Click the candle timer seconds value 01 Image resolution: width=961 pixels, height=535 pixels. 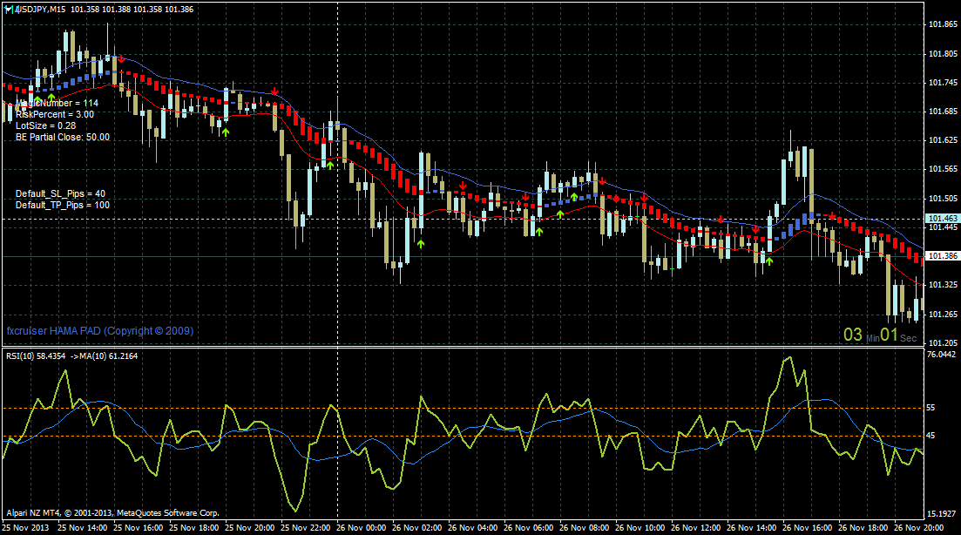coord(889,335)
